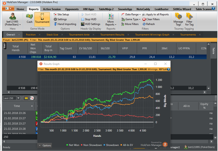Open the HM Apps tab

(x=88, y=9)
